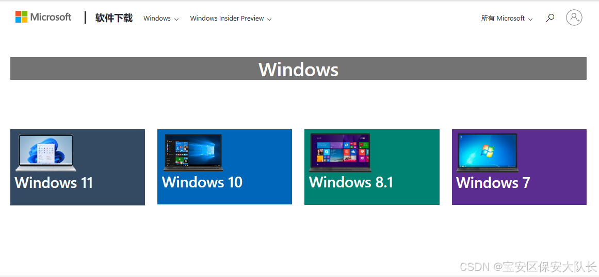This screenshot has width=599, height=277.
Task: Open the search magnifier icon
Action: click(x=549, y=18)
